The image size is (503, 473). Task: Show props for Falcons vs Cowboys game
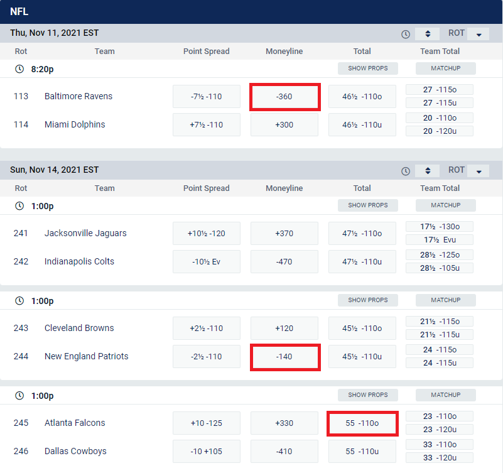click(367, 395)
